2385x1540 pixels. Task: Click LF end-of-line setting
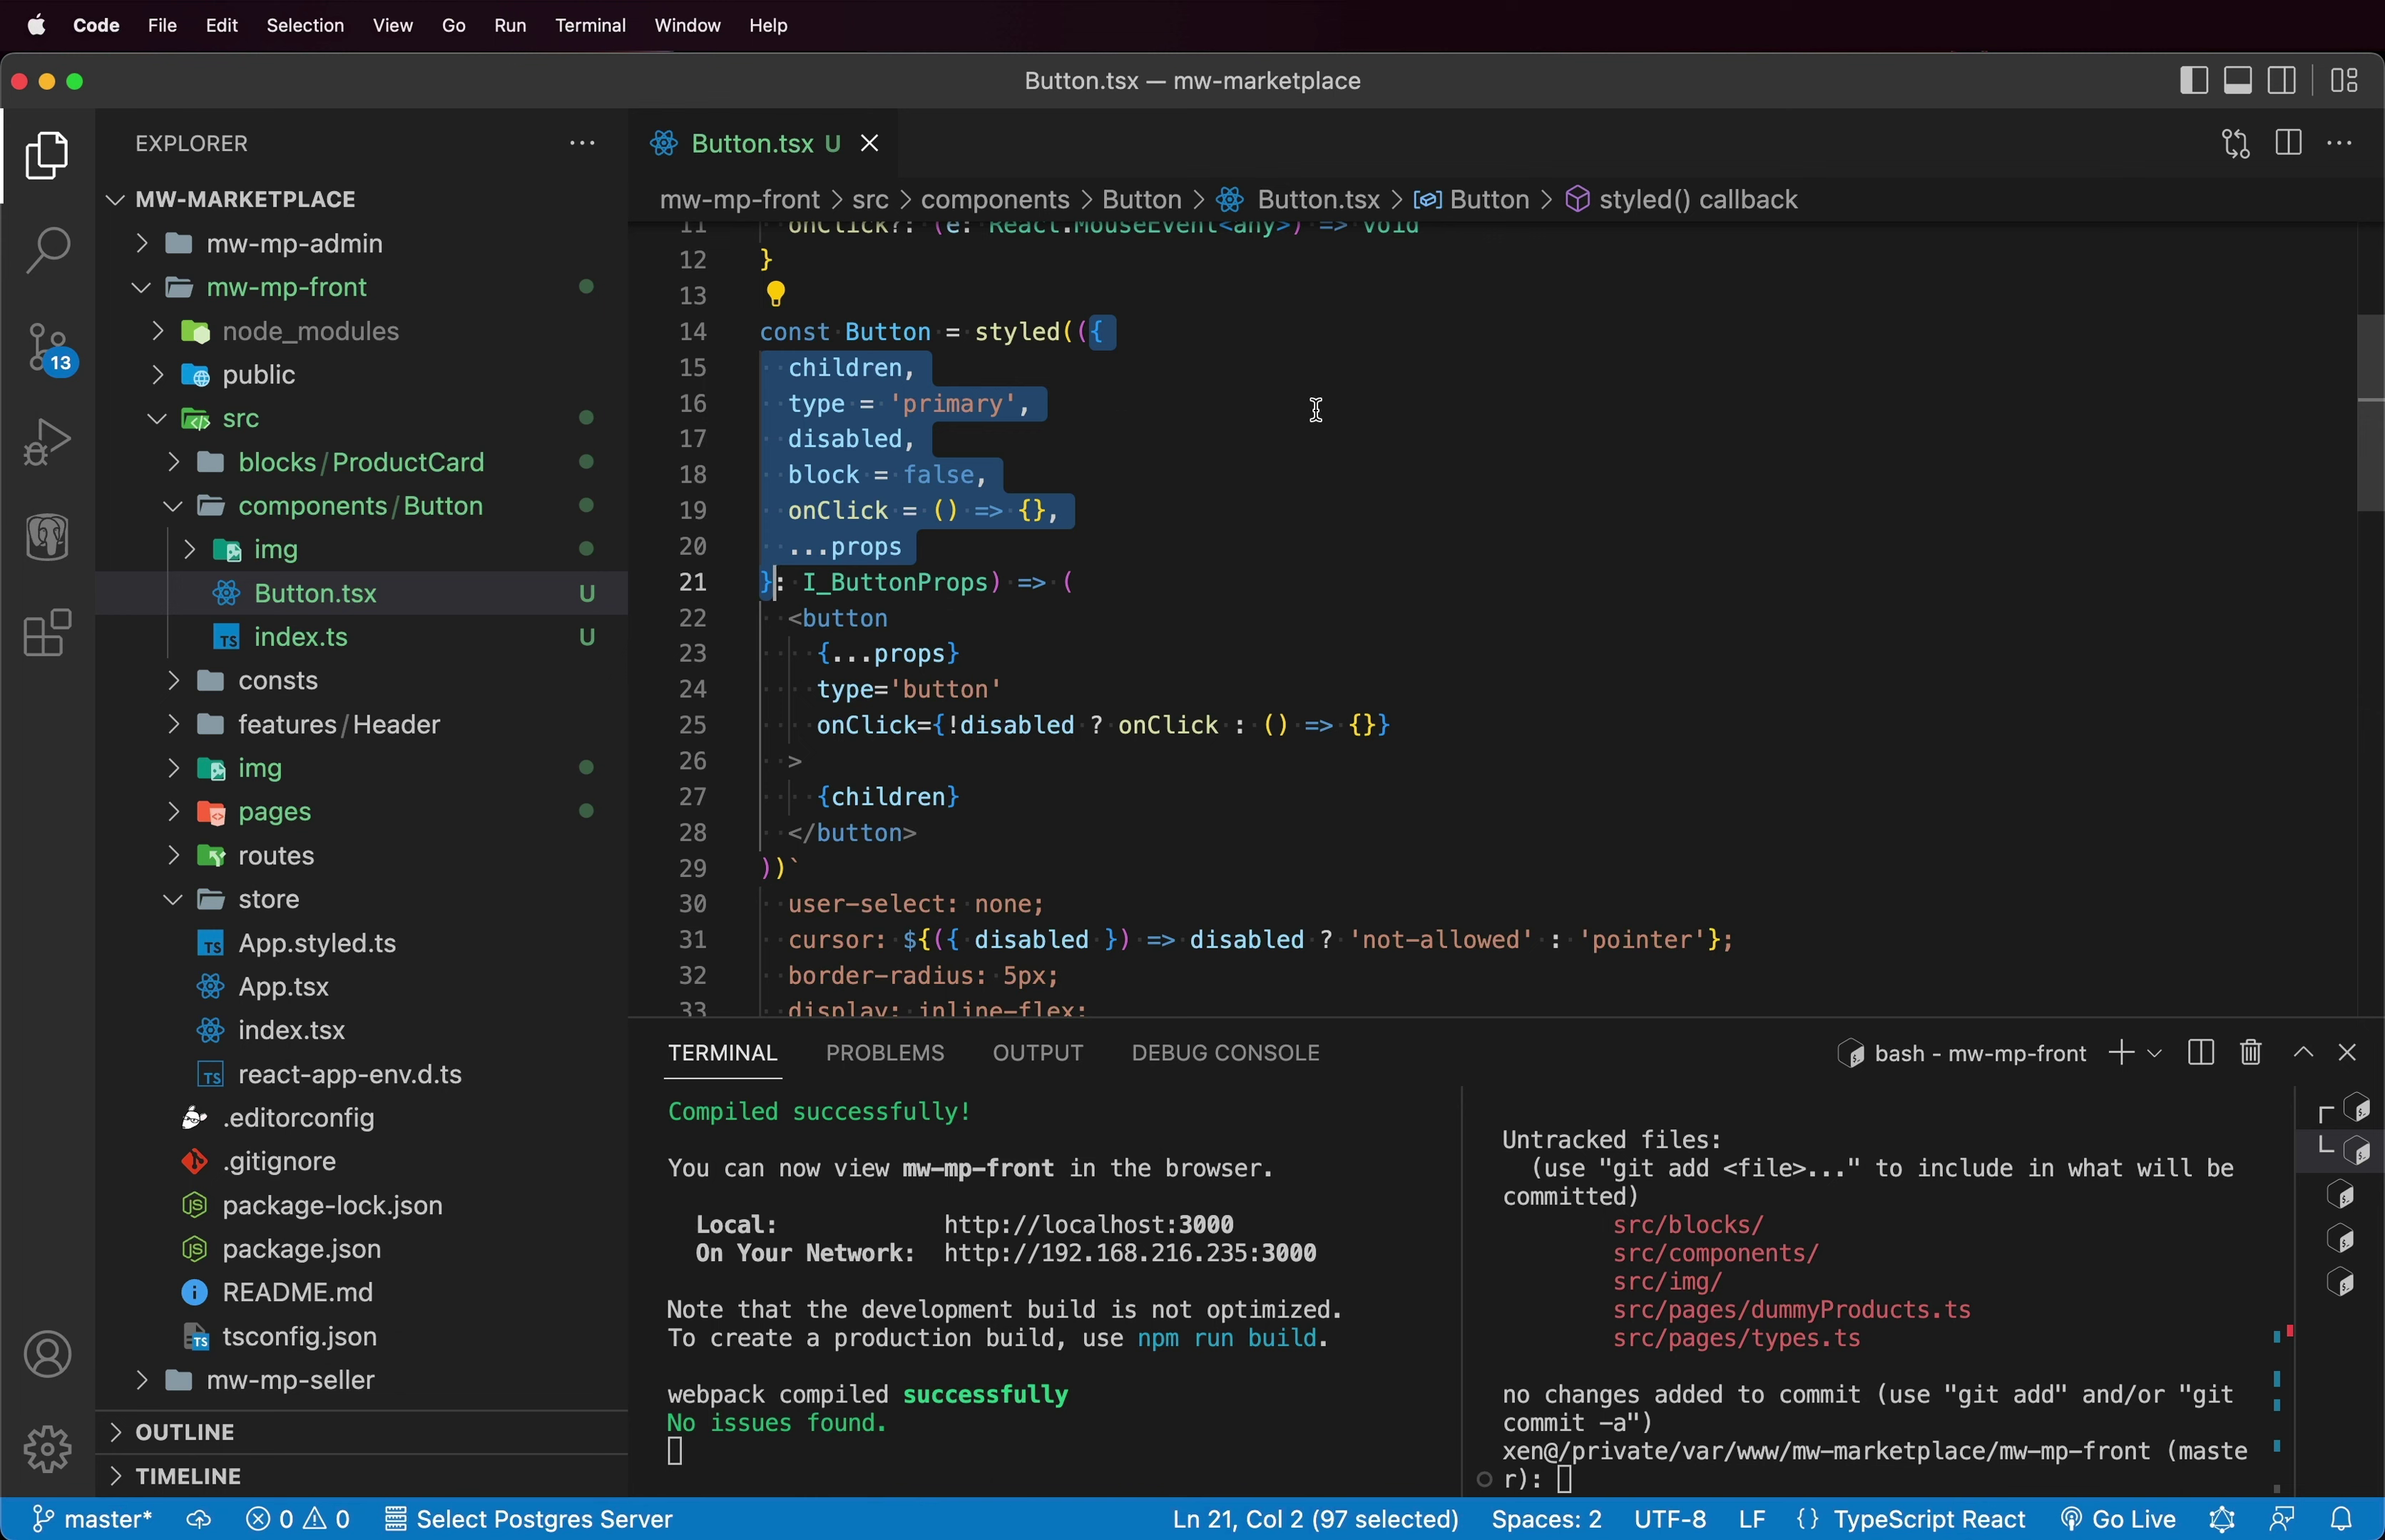coord(1752,1519)
